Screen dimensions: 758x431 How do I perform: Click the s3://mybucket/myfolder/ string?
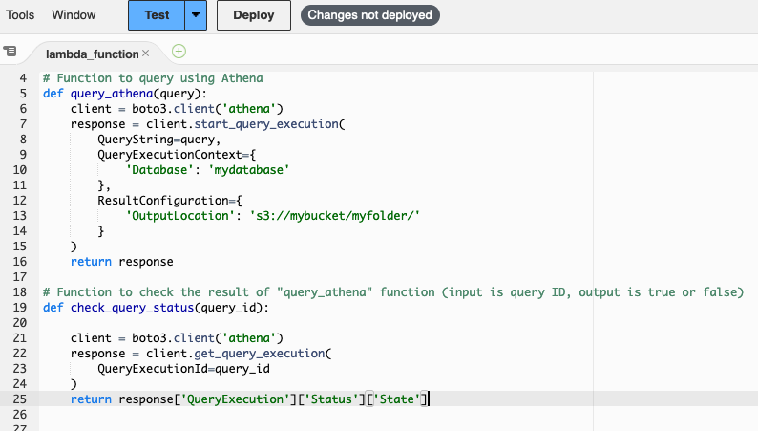tap(334, 216)
